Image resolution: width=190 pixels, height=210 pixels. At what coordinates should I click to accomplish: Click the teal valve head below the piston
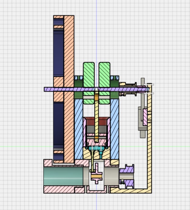point(96,148)
